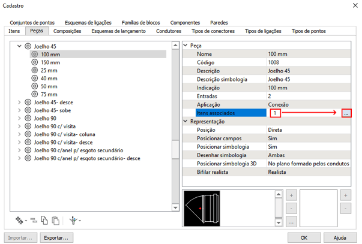Click the Exportar... button

click(56, 237)
